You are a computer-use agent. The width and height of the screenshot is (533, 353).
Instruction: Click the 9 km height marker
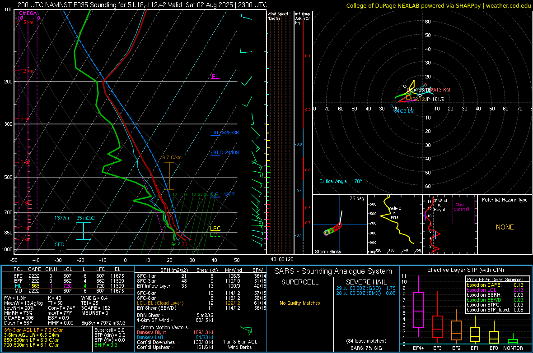(x=25, y=119)
